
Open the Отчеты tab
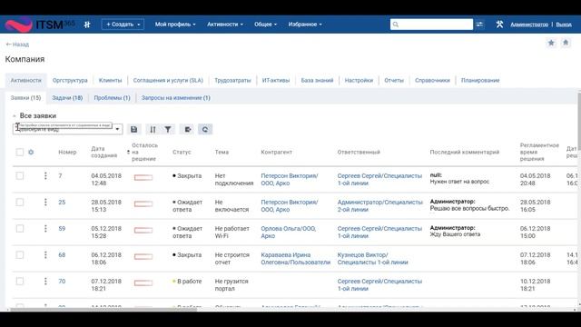(394, 81)
